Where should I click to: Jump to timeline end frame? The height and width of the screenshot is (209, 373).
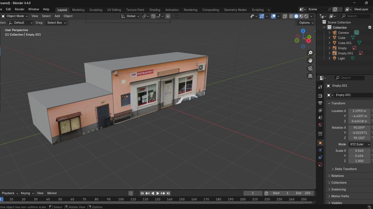[168, 193]
